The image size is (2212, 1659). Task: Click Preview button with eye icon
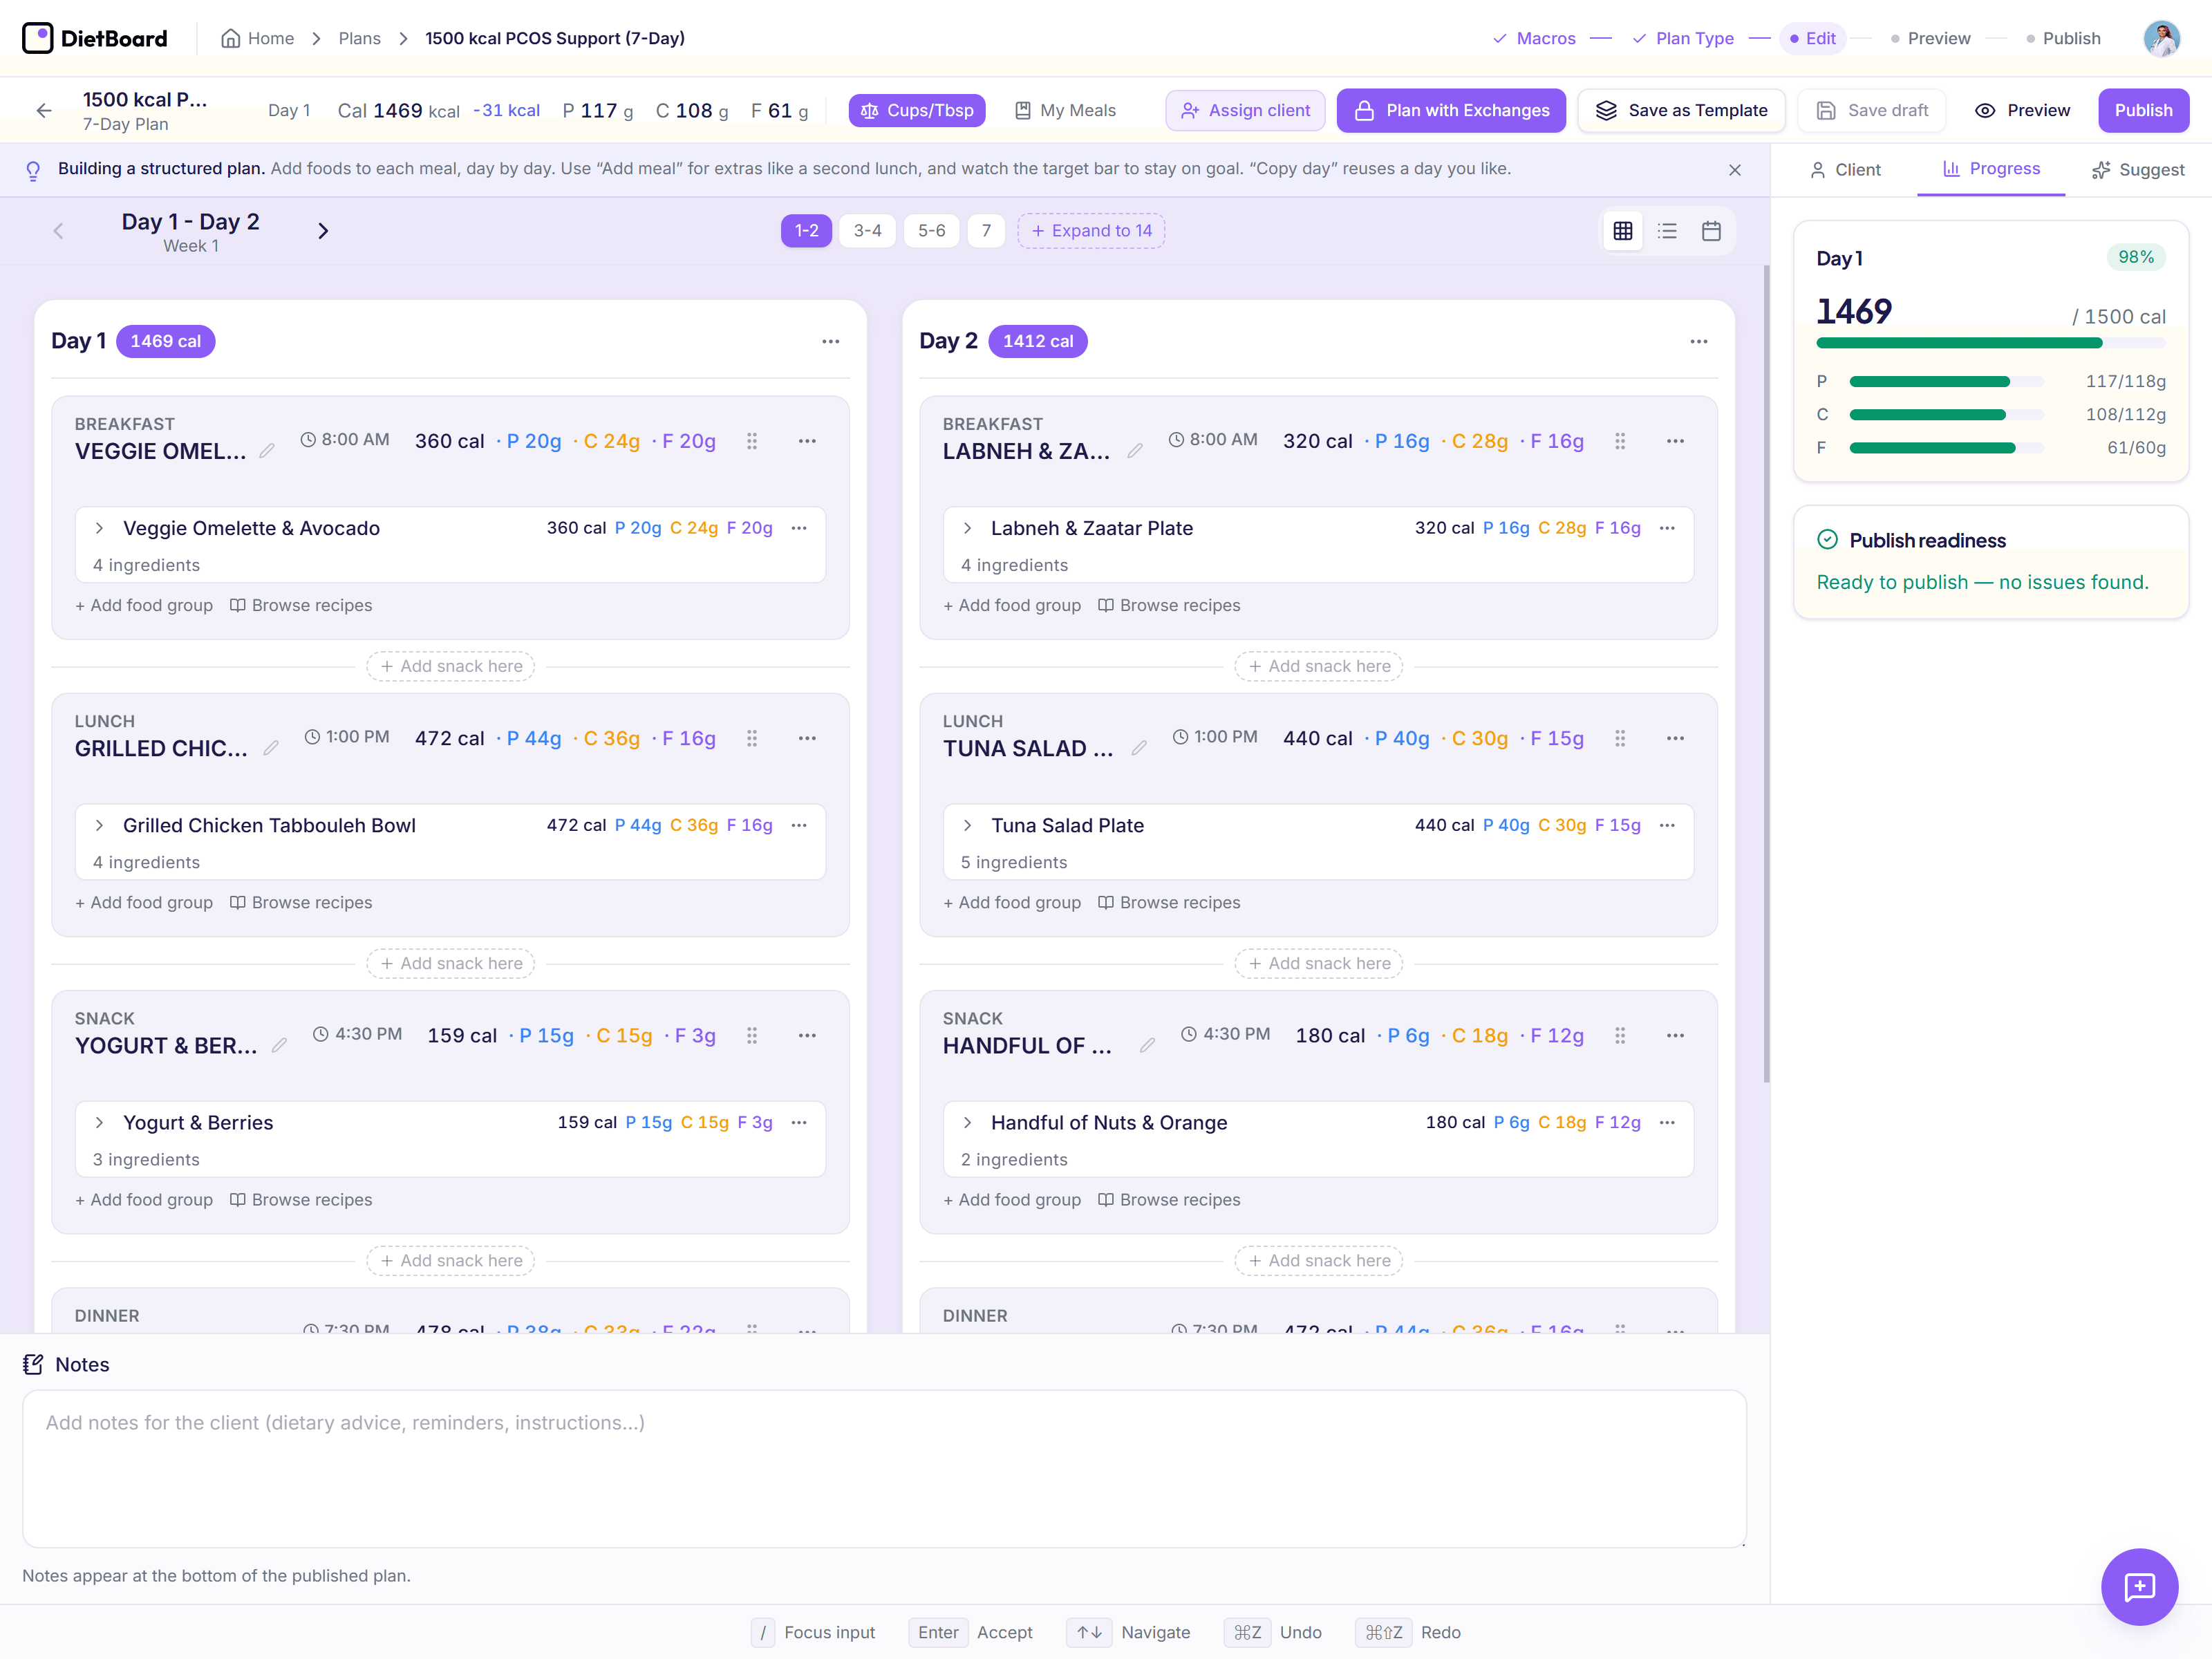[x=2022, y=111]
